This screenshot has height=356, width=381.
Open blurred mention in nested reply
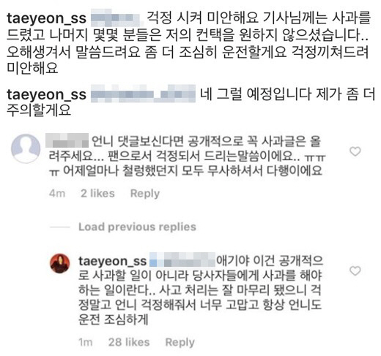[182, 260]
